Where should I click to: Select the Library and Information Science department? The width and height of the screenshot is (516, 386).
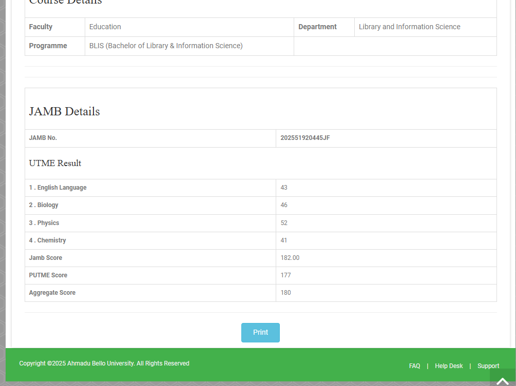(409, 27)
